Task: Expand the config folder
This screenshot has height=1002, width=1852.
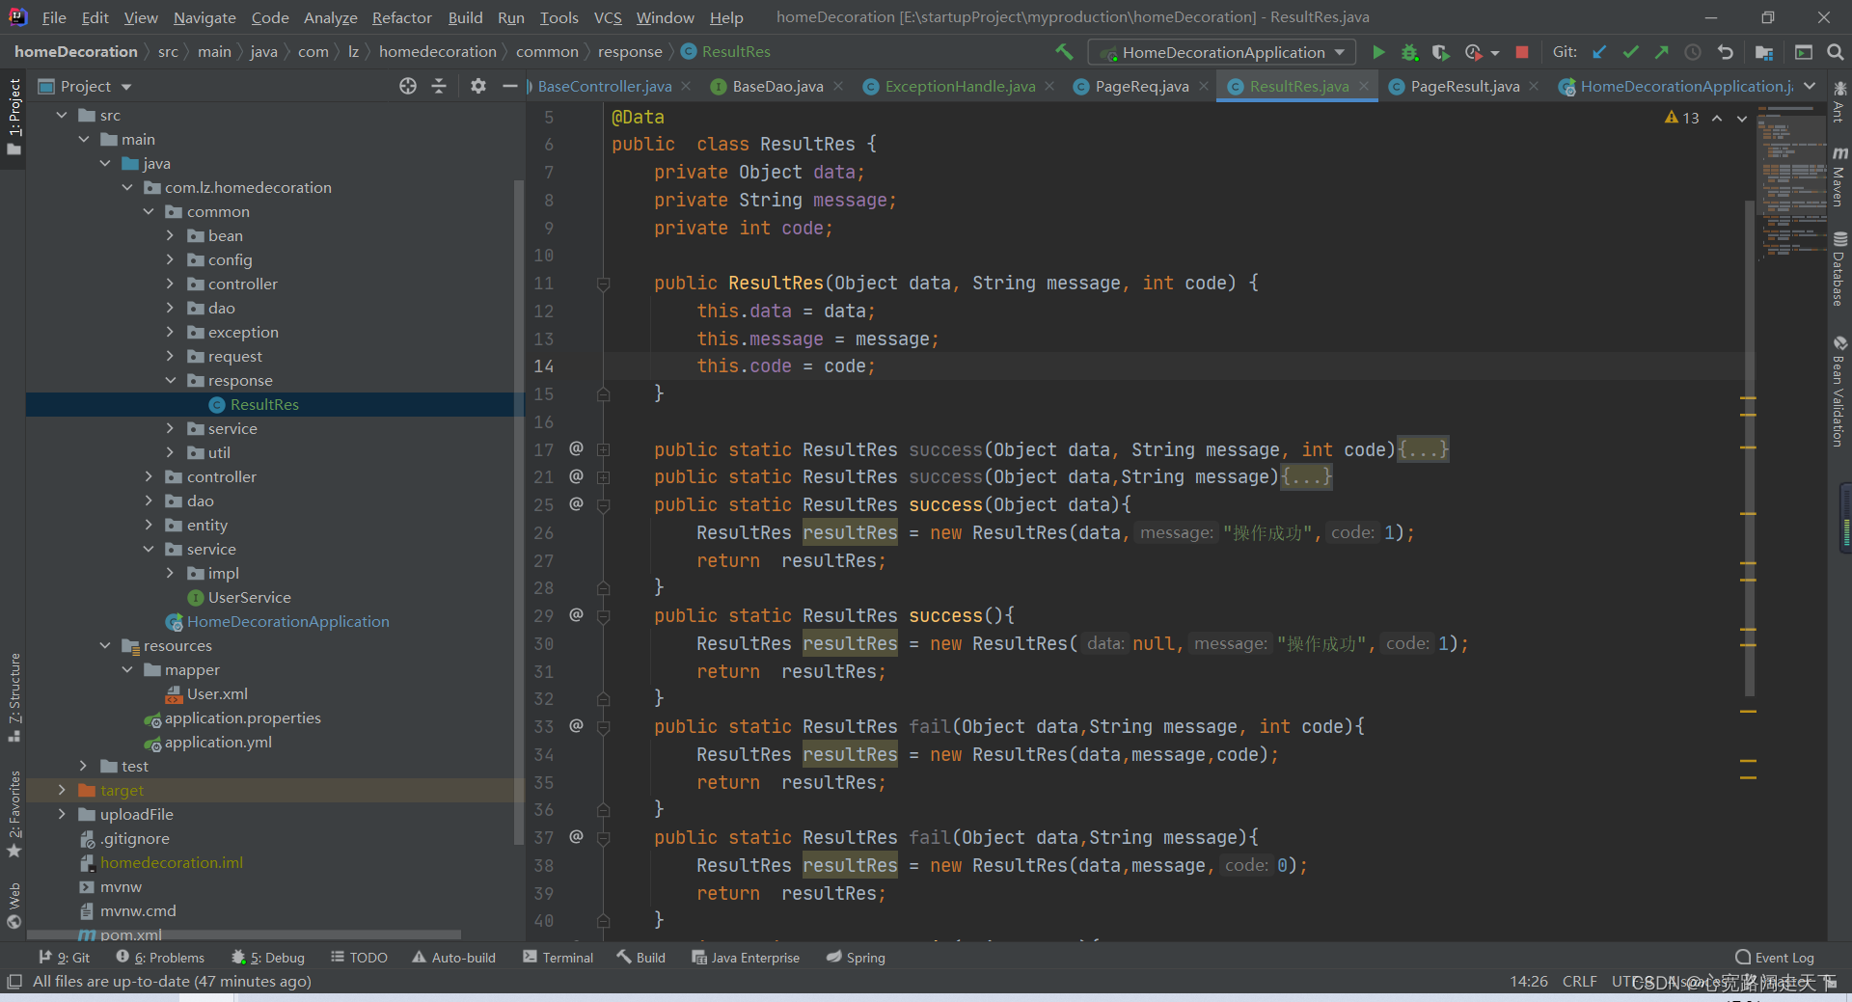Action: click(x=170, y=259)
